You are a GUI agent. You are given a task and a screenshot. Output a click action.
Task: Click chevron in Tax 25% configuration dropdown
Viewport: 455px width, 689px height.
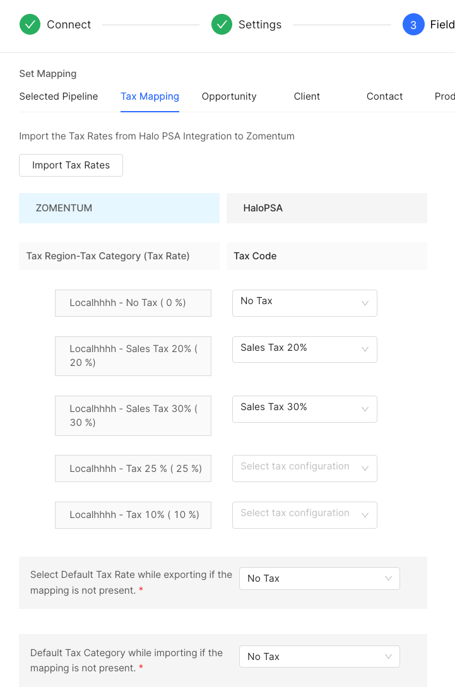[365, 468]
